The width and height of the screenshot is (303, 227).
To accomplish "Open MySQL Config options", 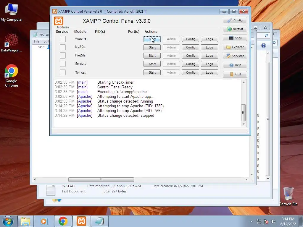I will click(x=191, y=47).
